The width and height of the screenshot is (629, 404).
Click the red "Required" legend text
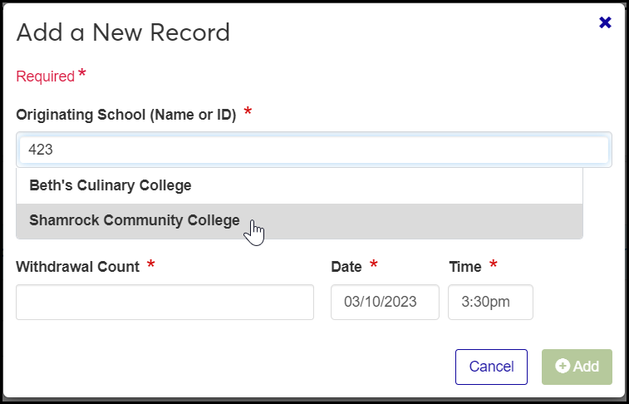(46, 76)
